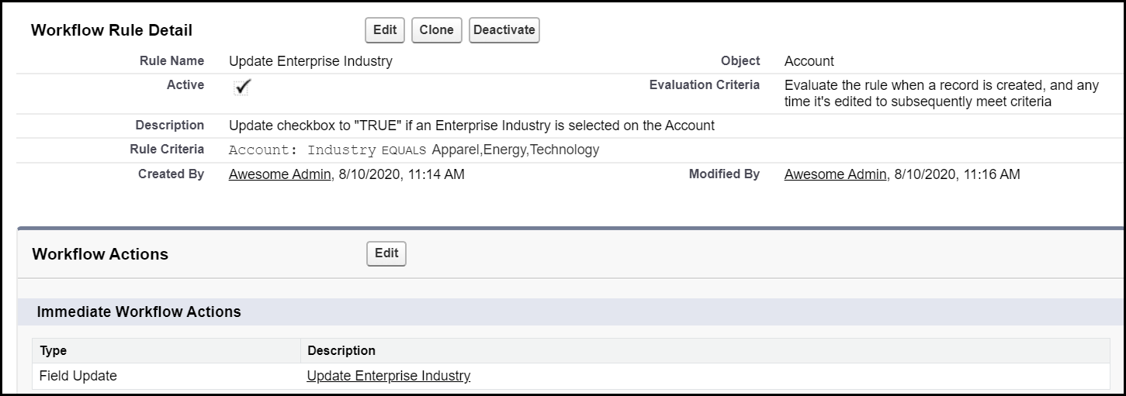Click Edit in Workflow Rule Detail
1126x396 pixels.
385,30
